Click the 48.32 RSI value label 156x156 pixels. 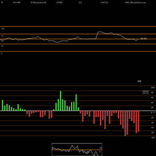[x=144, y=38]
